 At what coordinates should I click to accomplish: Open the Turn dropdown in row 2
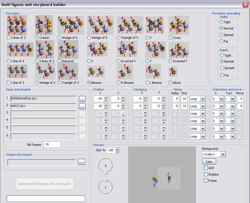pyautogui.click(x=230, y=106)
